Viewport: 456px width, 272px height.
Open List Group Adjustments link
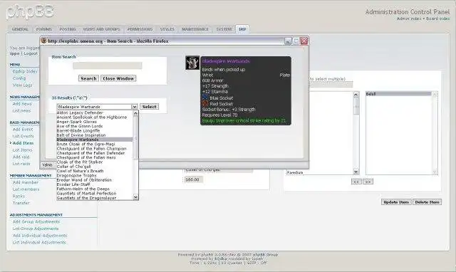pyautogui.click(x=36, y=229)
